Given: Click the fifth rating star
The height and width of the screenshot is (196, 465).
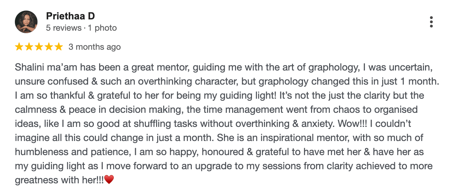Looking at the screenshot, I should tap(59, 47).
